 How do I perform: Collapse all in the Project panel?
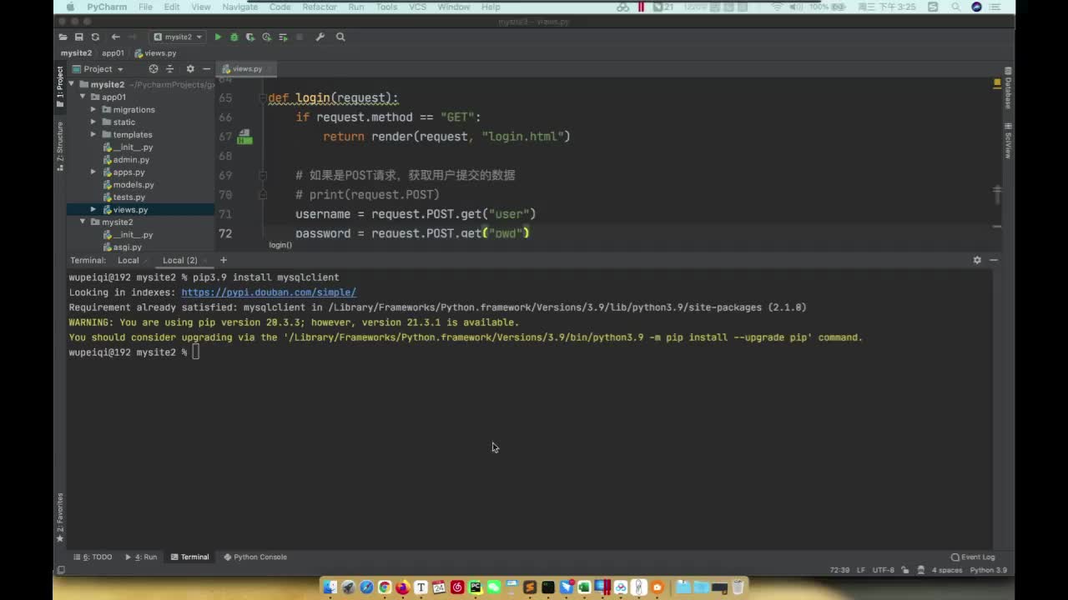point(170,69)
